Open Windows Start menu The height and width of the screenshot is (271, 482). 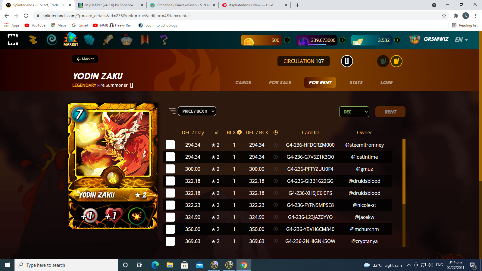[x=7, y=265]
